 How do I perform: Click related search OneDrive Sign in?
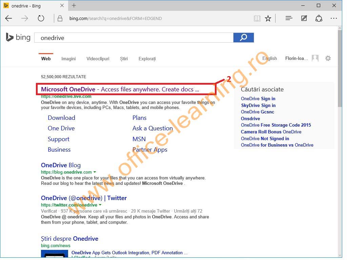[258, 99]
